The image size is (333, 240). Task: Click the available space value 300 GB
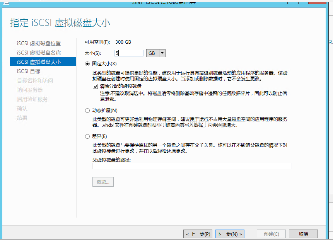pyautogui.click(x=123, y=42)
